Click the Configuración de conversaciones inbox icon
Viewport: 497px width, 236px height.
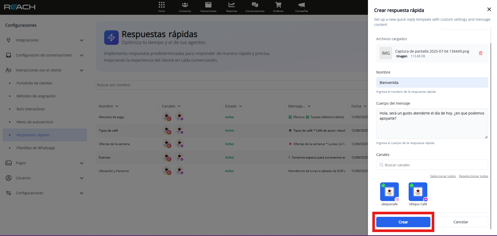coord(9,55)
